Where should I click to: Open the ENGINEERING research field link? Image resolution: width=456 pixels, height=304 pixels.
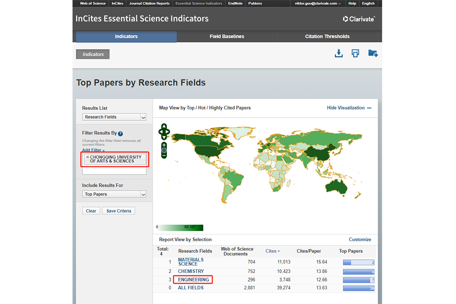click(x=193, y=279)
